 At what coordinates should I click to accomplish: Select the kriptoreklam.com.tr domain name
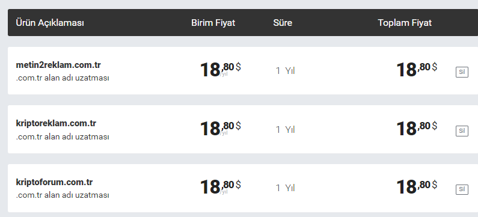pos(56,123)
